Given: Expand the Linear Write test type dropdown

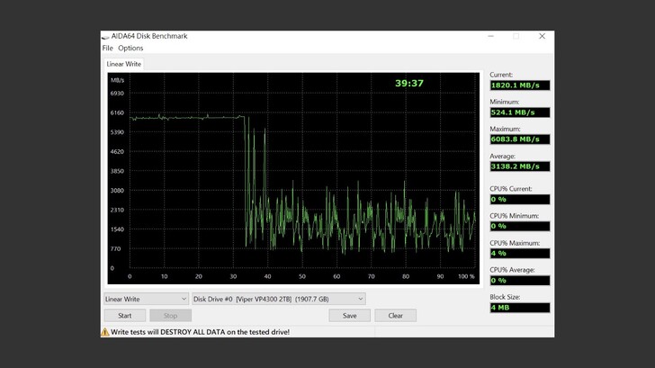Looking at the screenshot, I should (x=146, y=300).
